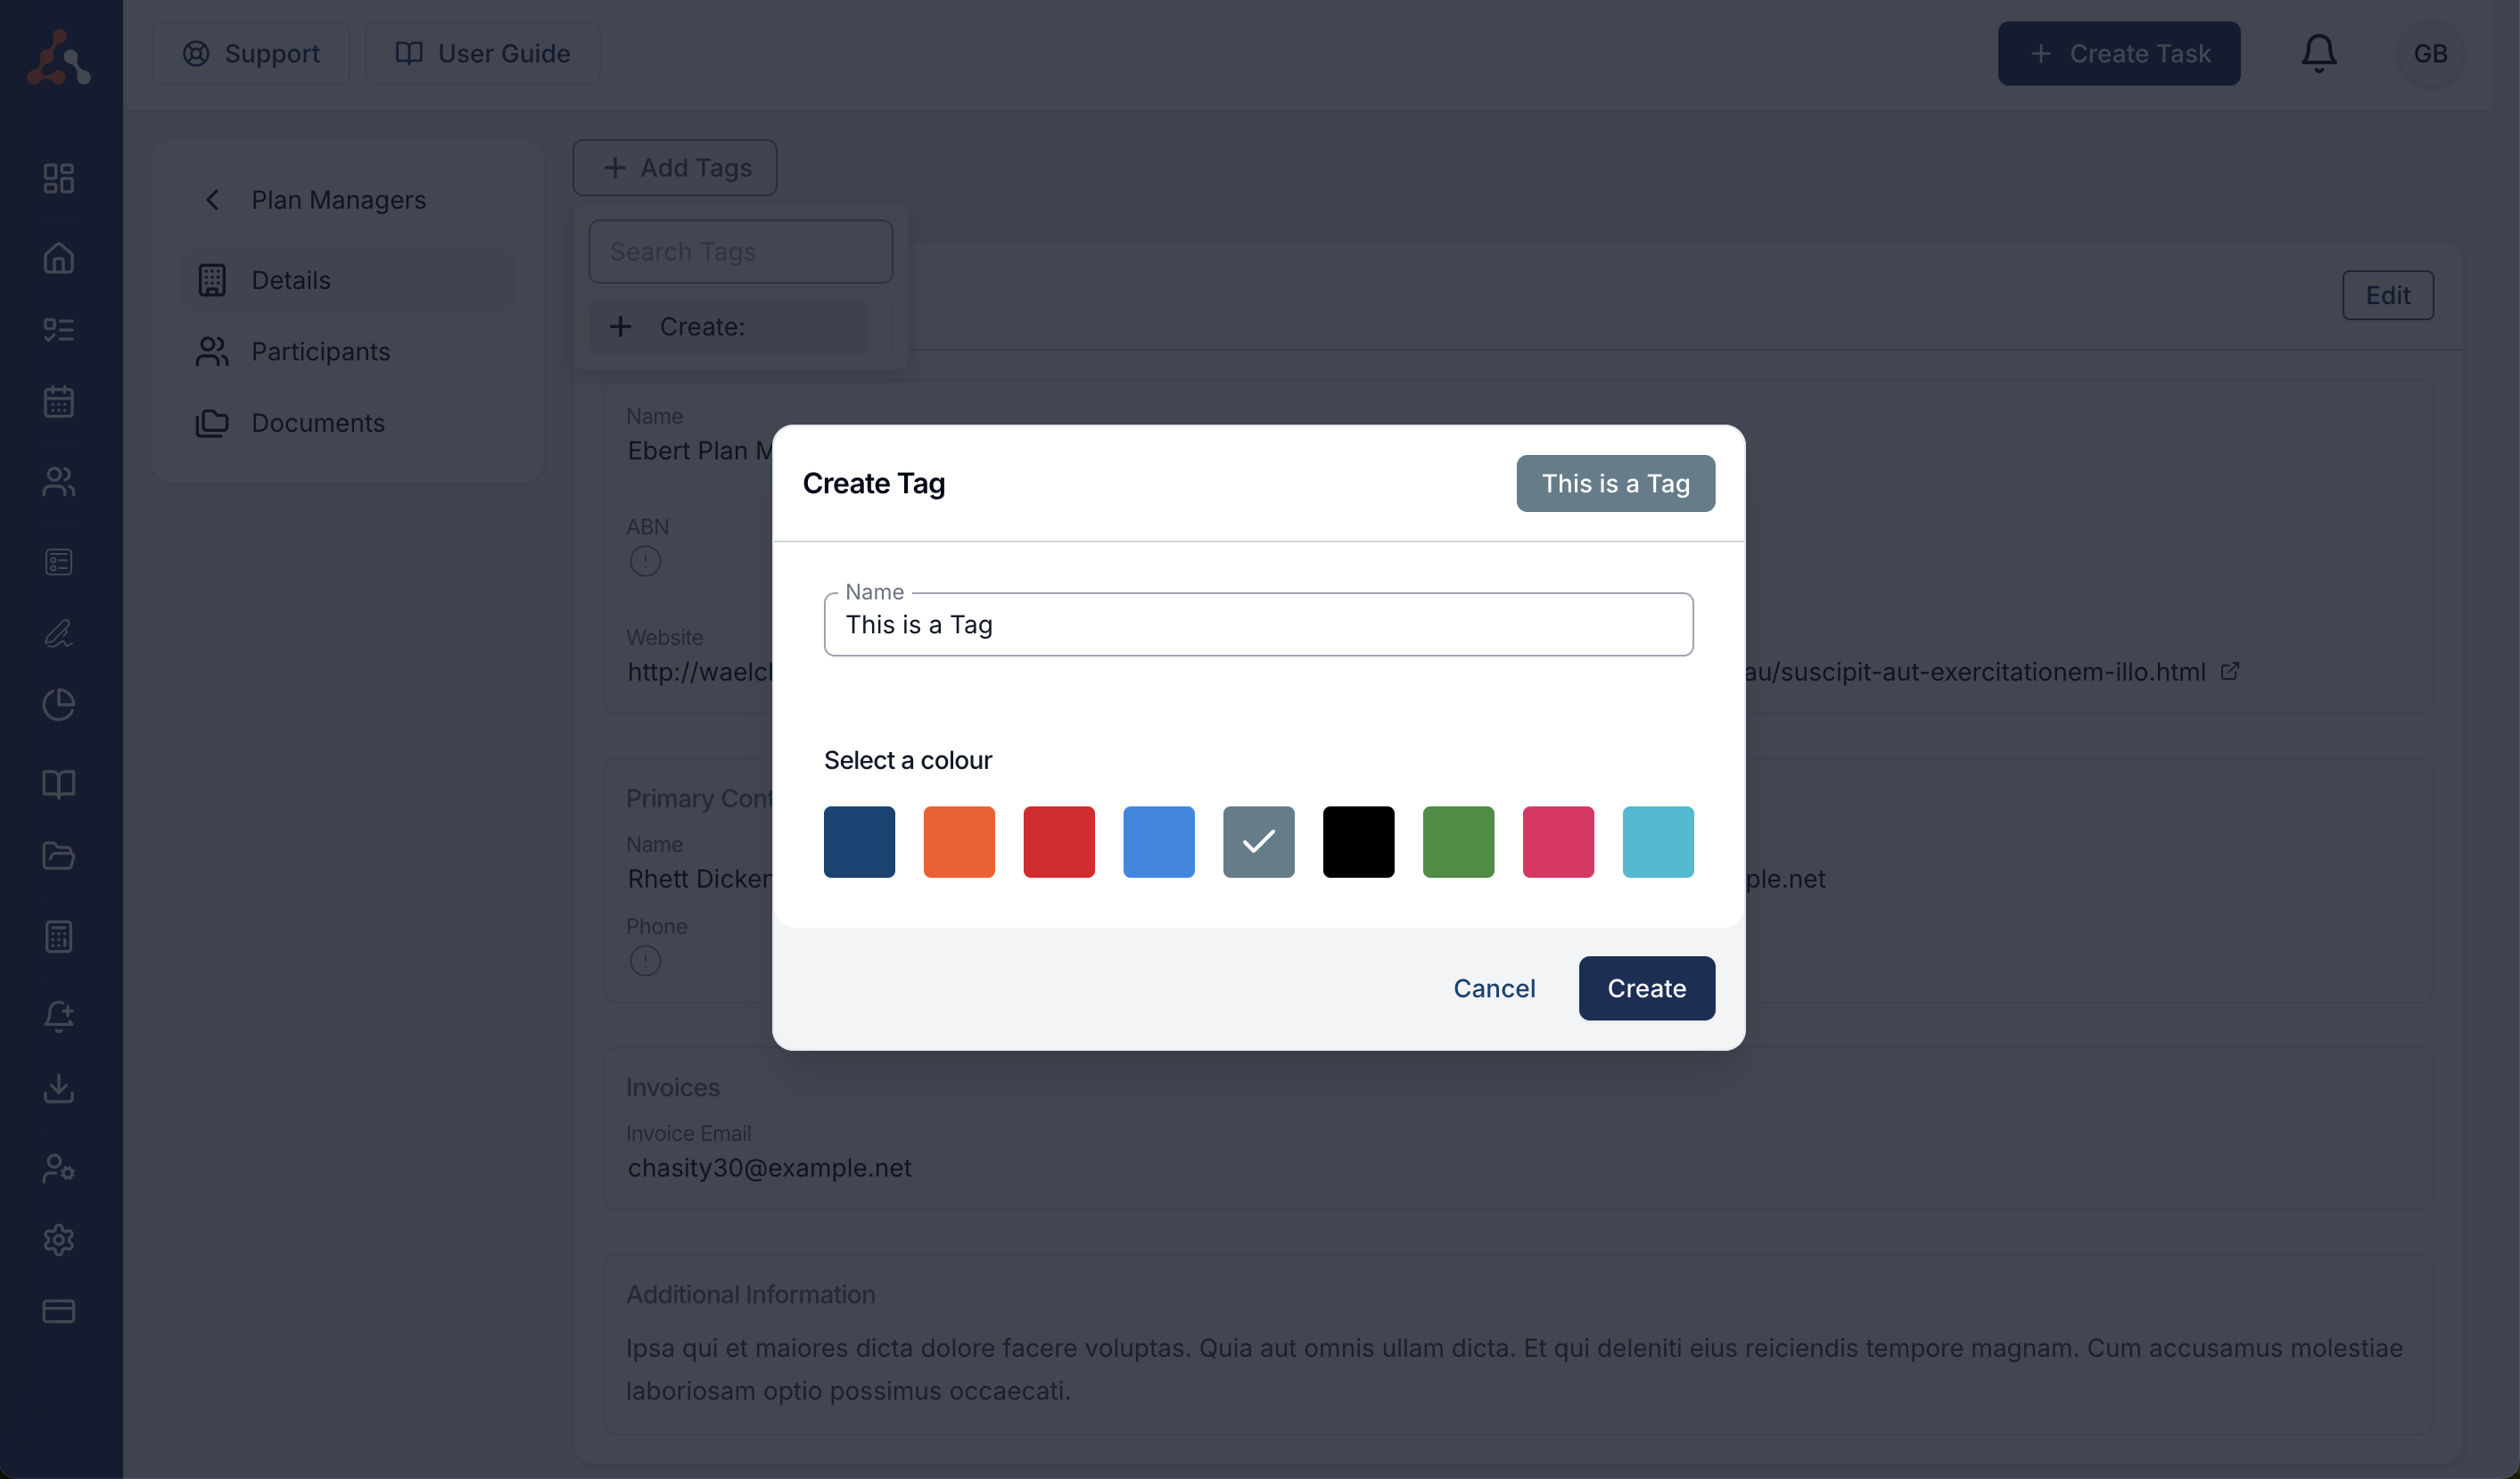Open the task checklist icon in sidebar
The height and width of the screenshot is (1479, 2520).
[59, 329]
